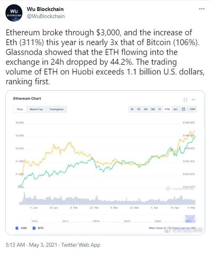Open the Wu Blockchain profile avatar
This screenshot has height=253, width=211.
point(14,13)
